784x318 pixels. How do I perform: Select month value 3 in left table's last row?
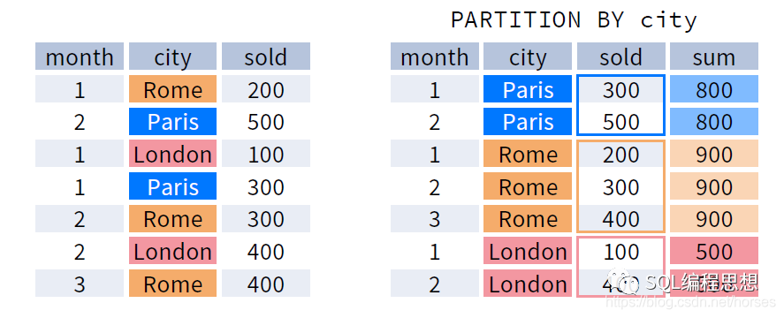click(80, 283)
